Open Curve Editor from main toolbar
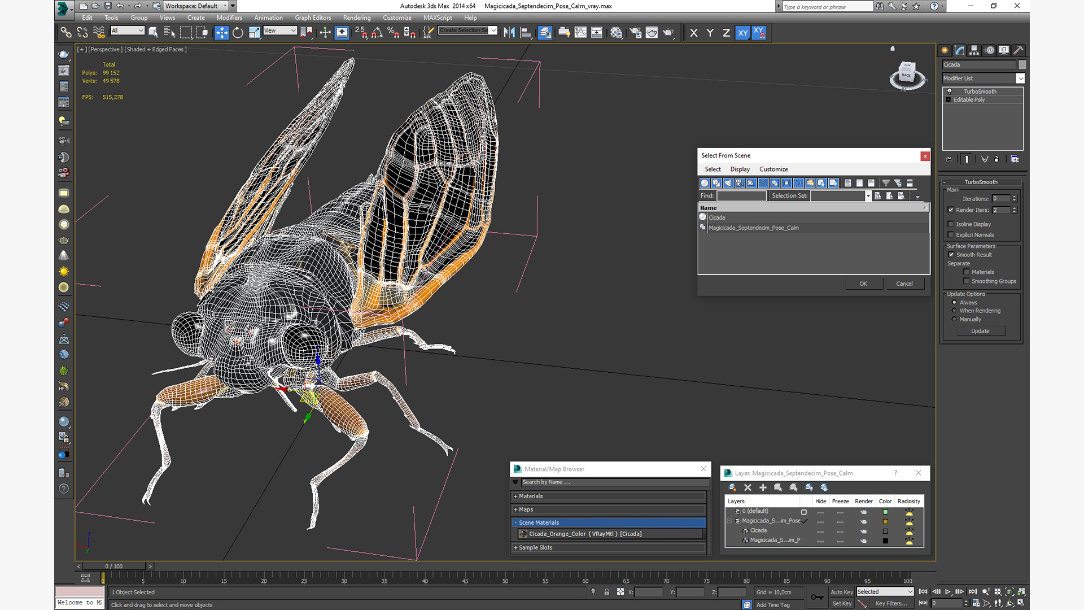 580,33
